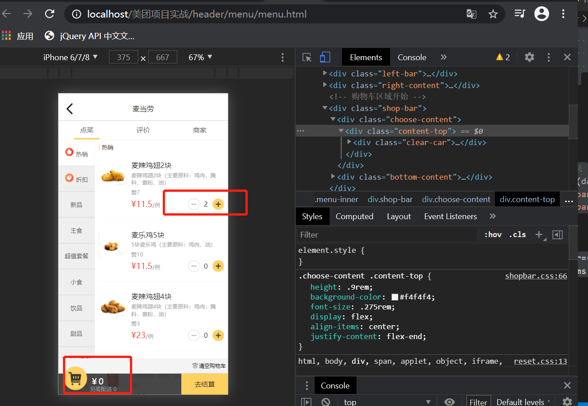
Task: Open the #f4f4f4 background color swatch
Action: click(395, 297)
